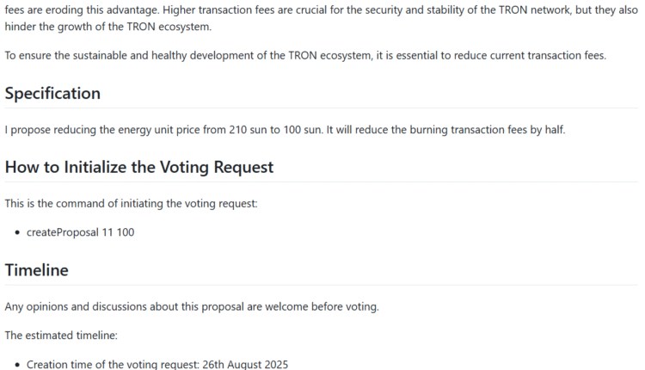Viewport: 645px width, 370px height.
Task: Click the divider line under Specification heading
Action: 322,108
